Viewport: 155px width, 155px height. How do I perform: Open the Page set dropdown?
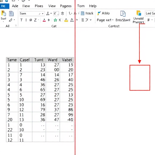coord(113,20)
